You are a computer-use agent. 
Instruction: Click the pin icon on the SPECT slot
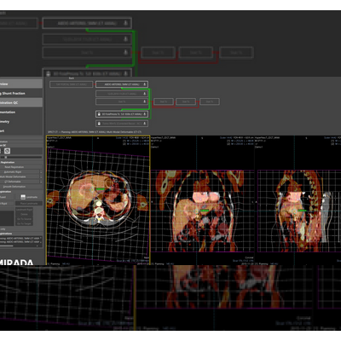pos(144,114)
